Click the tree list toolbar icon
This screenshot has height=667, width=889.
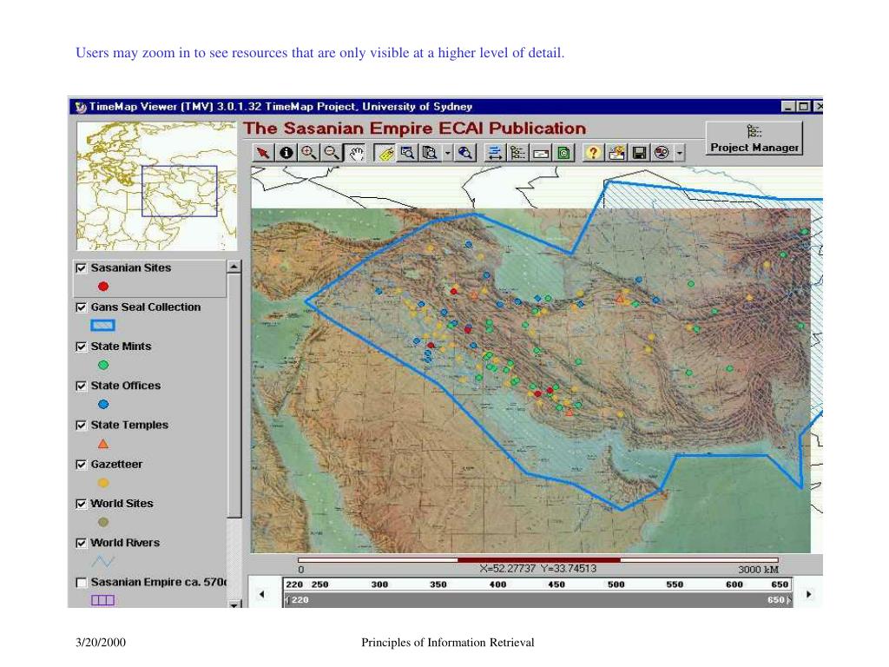pyautogui.click(x=517, y=153)
